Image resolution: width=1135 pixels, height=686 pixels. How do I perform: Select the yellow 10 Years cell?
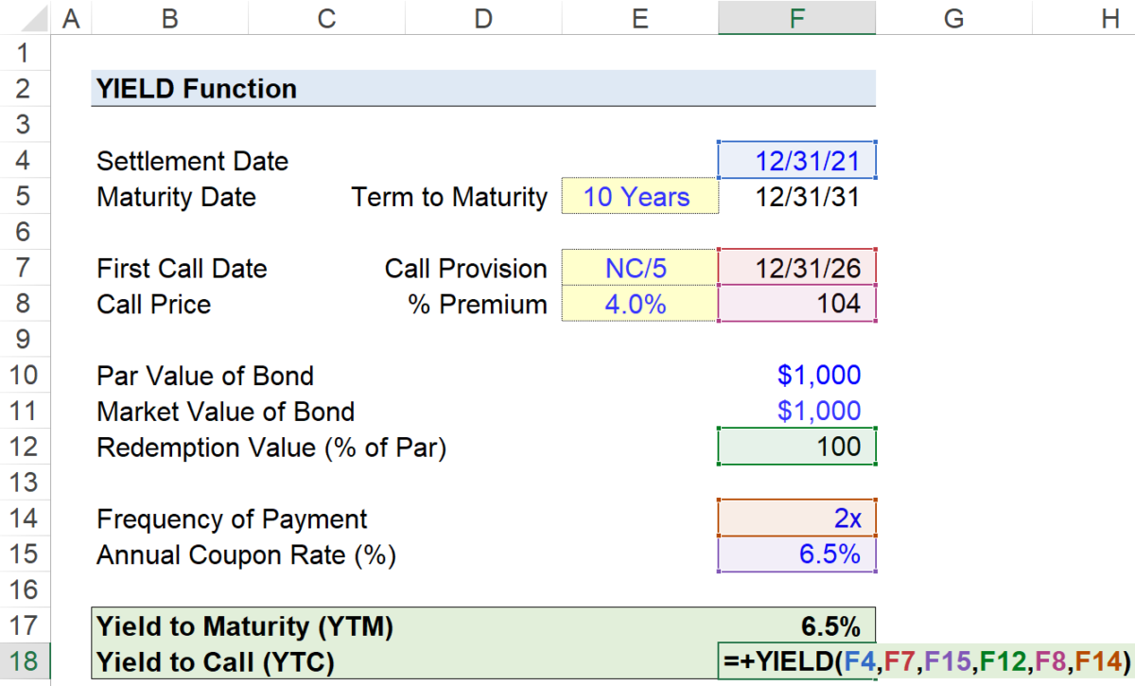click(639, 196)
